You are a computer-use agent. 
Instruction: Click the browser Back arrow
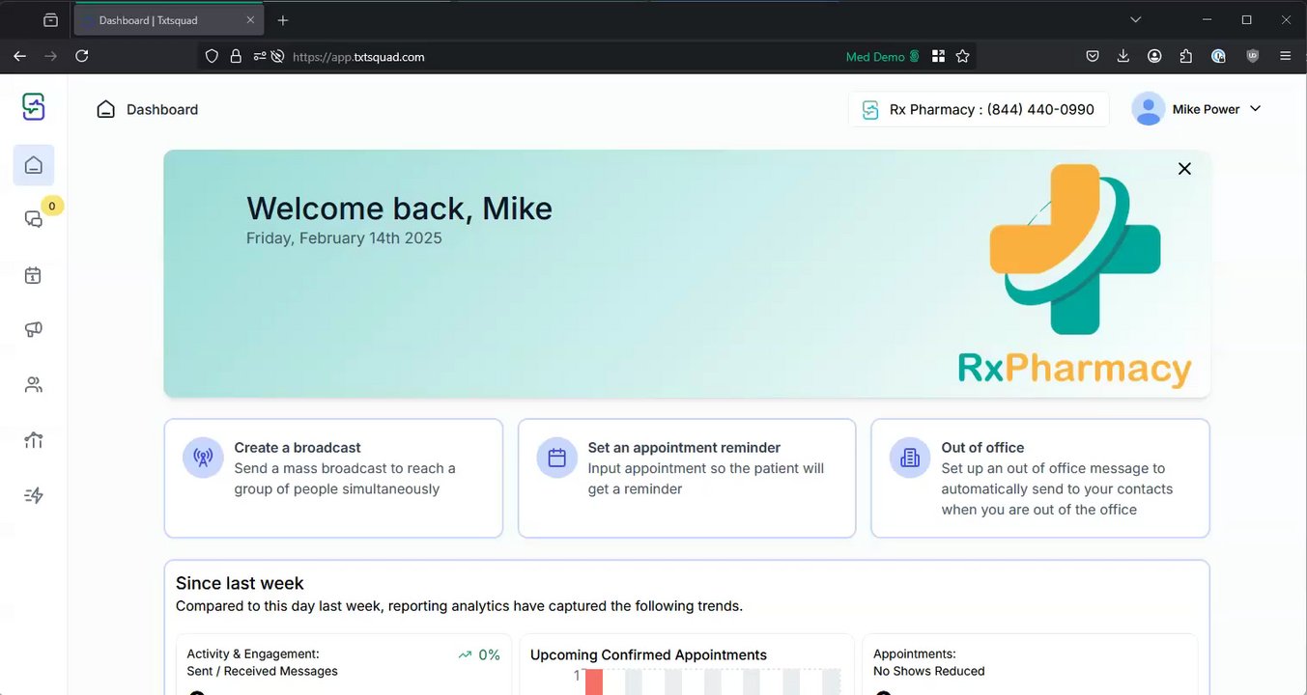pos(19,56)
